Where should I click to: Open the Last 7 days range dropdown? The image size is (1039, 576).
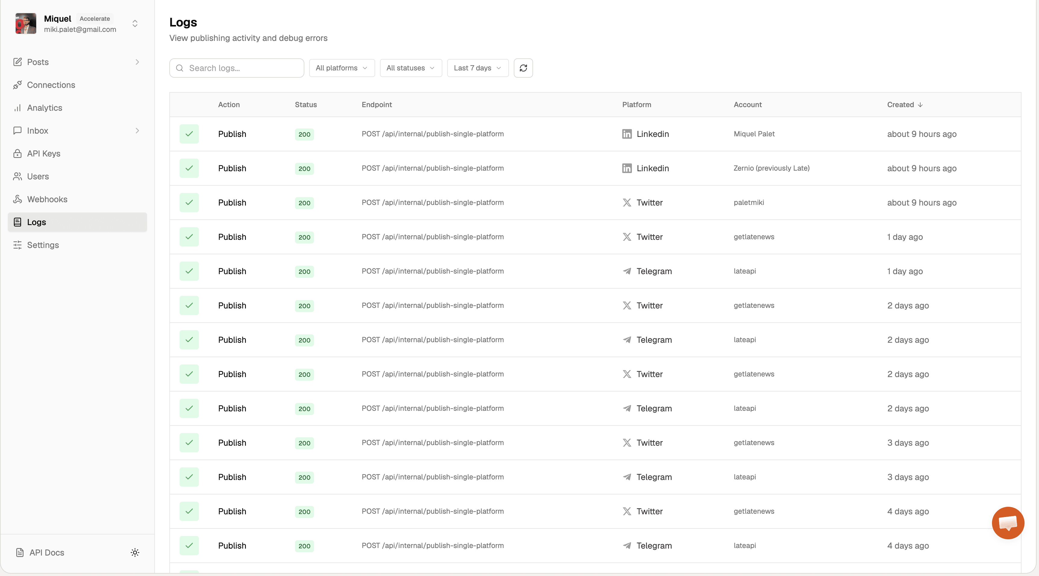[478, 68]
